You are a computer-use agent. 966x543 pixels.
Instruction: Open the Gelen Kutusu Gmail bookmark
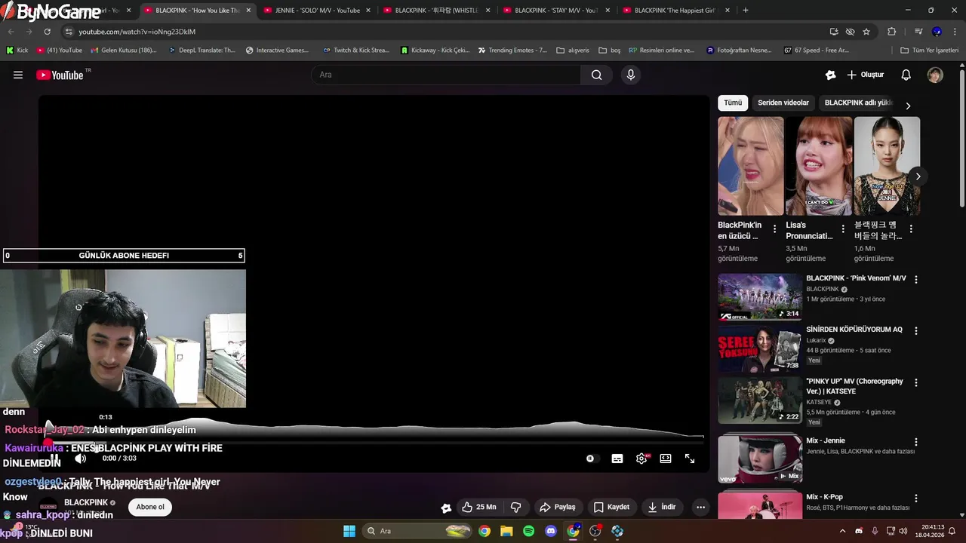click(123, 51)
